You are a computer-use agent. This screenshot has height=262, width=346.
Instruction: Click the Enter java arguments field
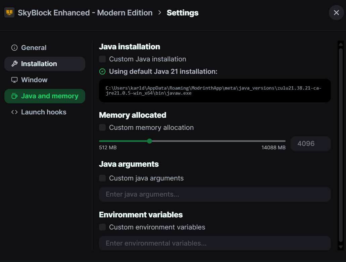[x=215, y=194]
